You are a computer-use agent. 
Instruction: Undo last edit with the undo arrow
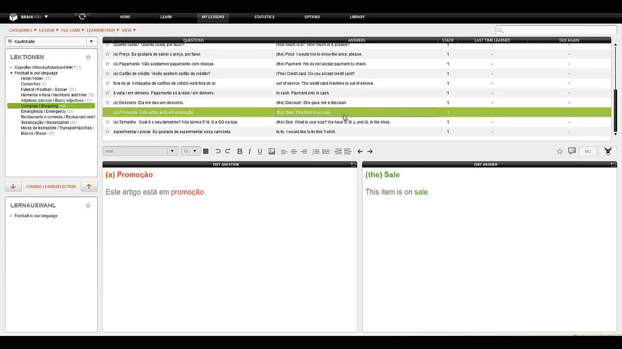coord(218,151)
